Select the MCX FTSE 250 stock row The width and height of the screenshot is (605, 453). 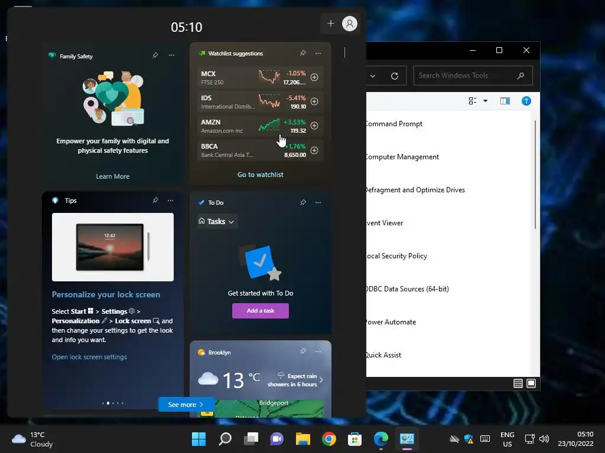click(261, 77)
